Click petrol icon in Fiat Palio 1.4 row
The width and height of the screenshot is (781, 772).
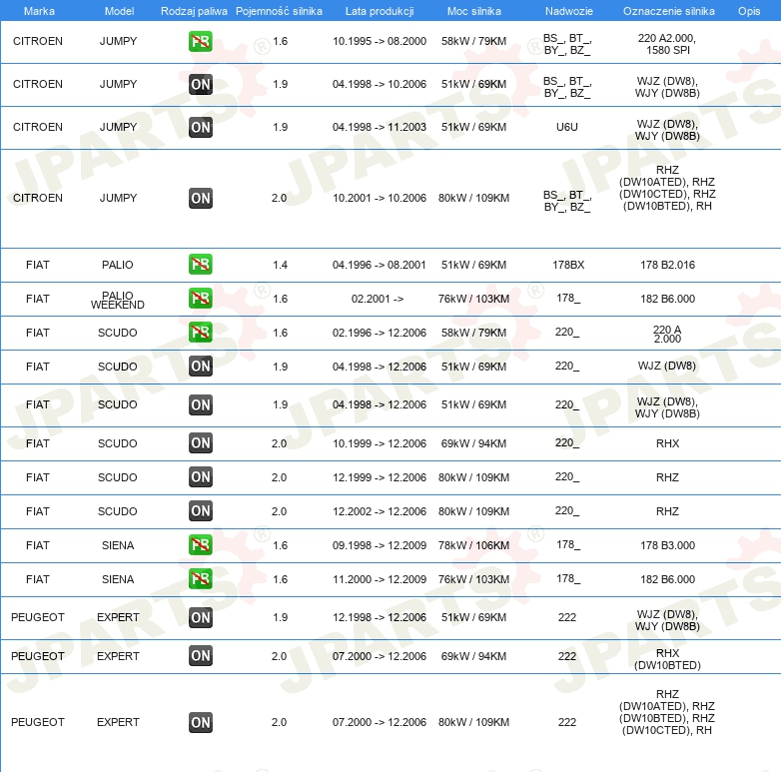pyautogui.click(x=201, y=265)
